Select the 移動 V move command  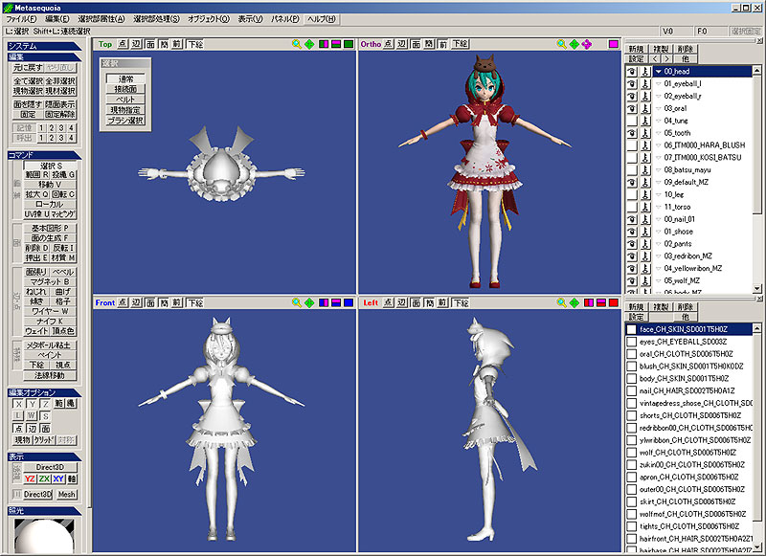(x=50, y=185)
